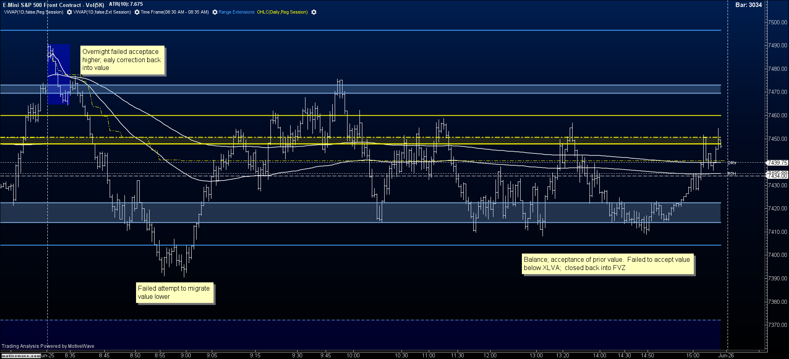Viewport: 789px width, 359px height.
Task: Select the OHLC(Daily,Reg Session) study label
Action: coord(282,12)
